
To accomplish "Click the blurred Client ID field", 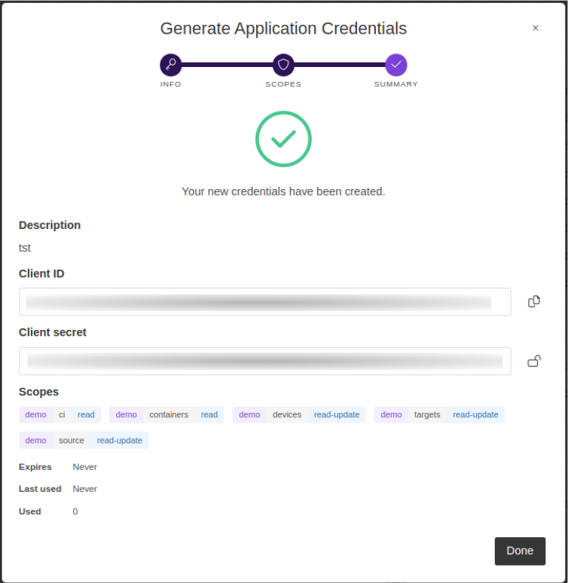I will click(265, 302).
